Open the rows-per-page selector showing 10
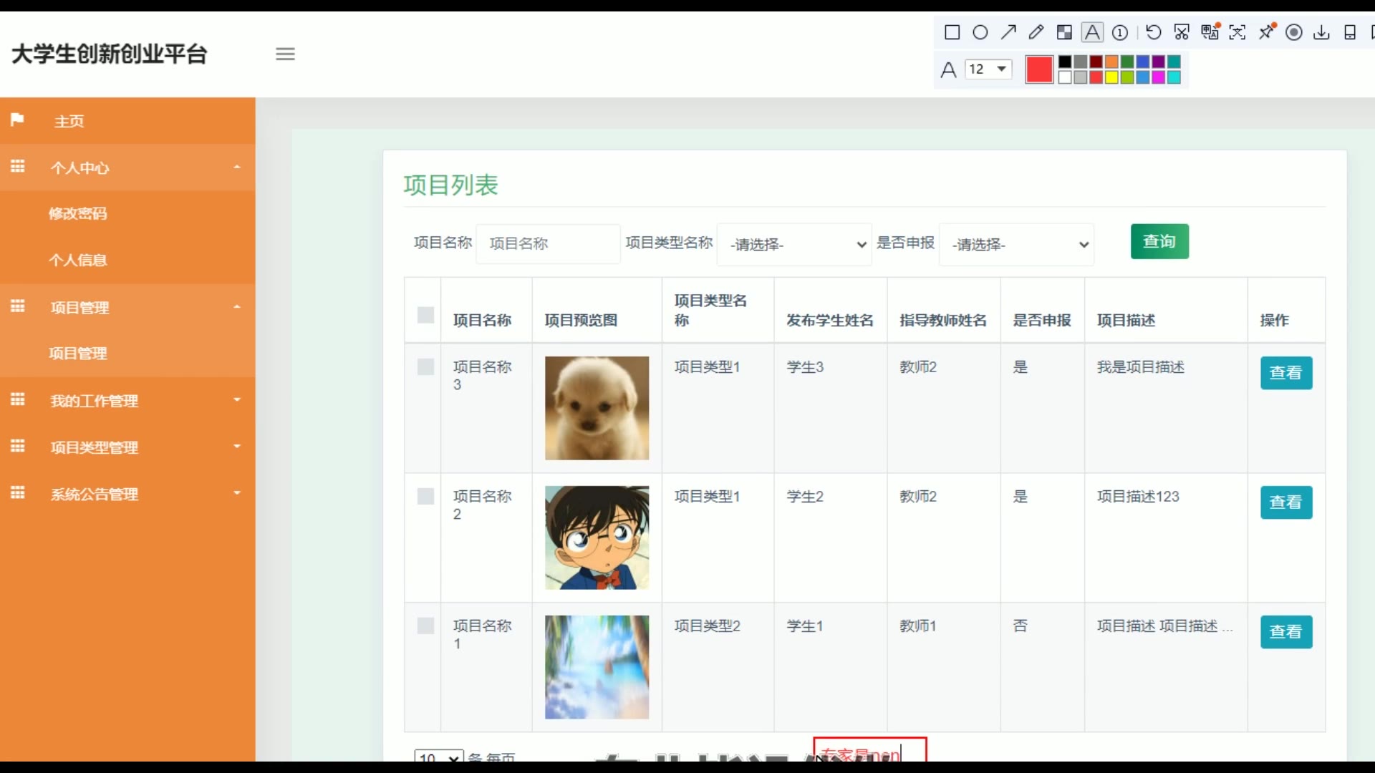 [439, 757]
